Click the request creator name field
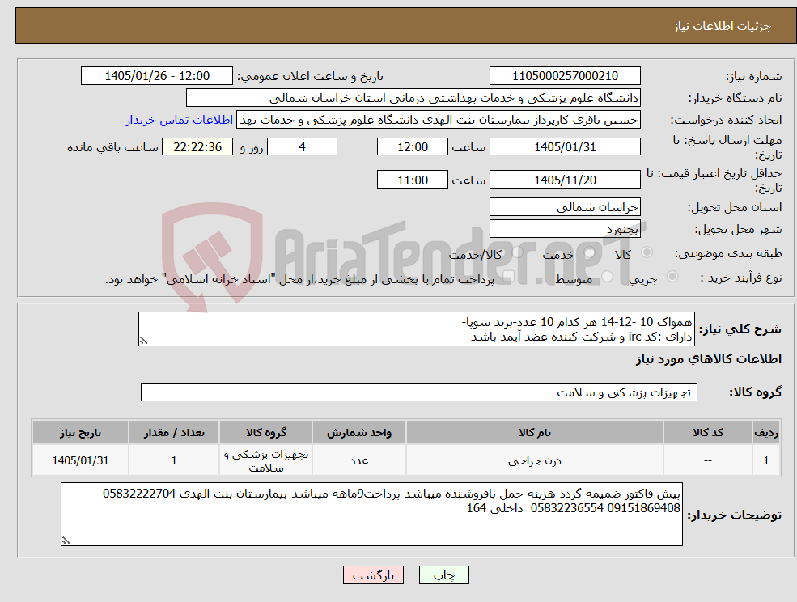The width and height of the screenshot is (797, 602). [438, 120]
